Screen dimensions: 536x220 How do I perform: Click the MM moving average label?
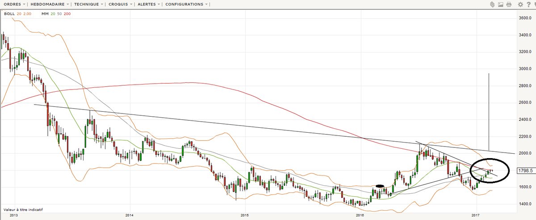(x=44, y=14)
